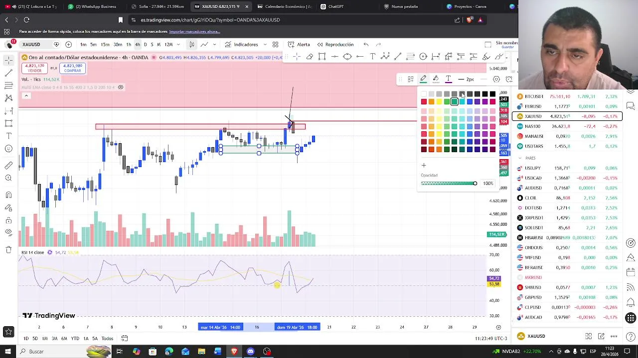Add symbol to compare with plus icon

69,44
